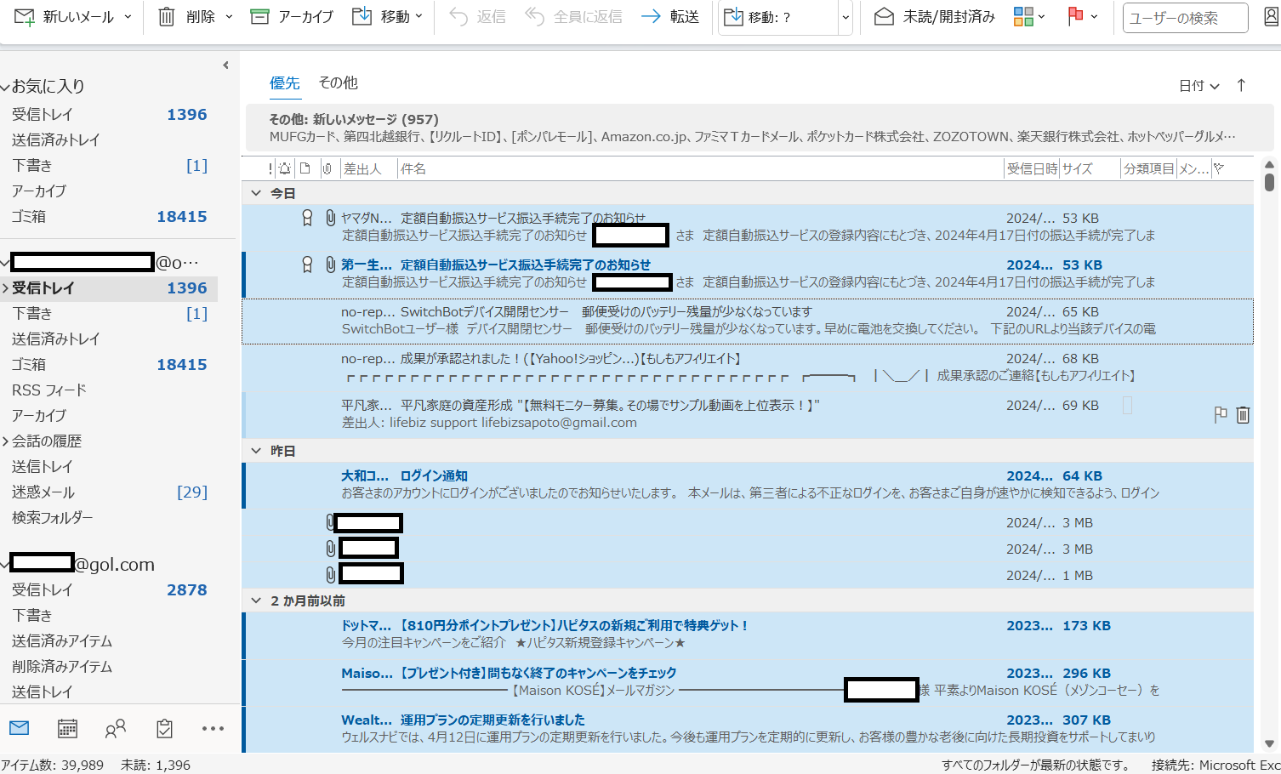Switch to the Calendar view
The image size is (1281, 774).
67,728
